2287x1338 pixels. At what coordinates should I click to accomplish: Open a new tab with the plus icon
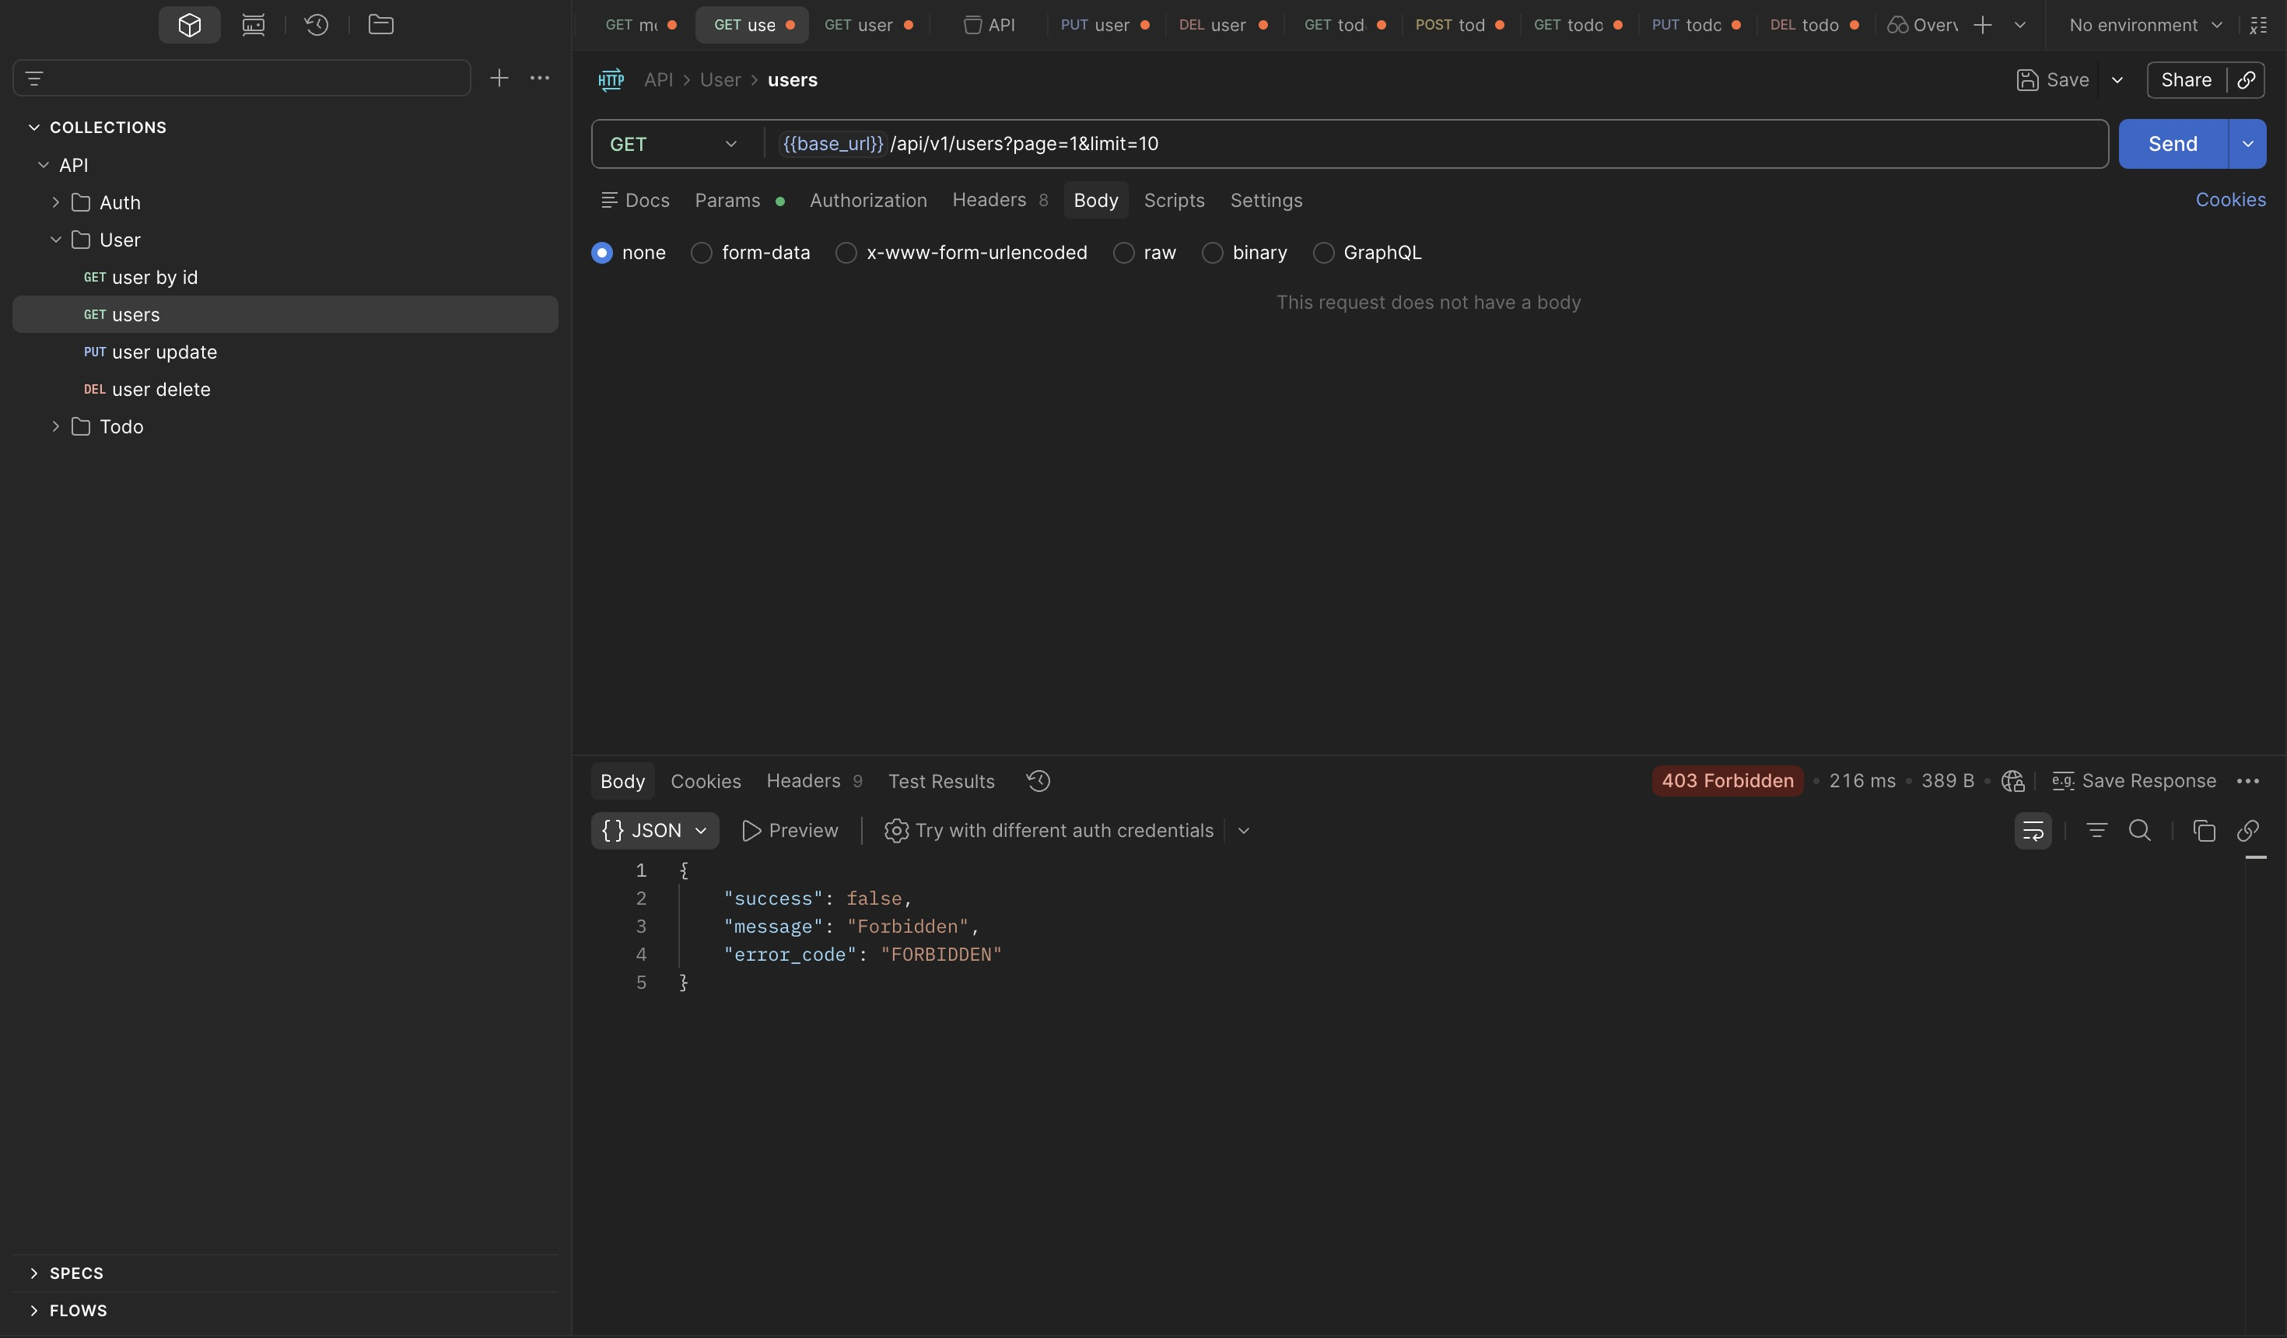tap(1983, 25)
